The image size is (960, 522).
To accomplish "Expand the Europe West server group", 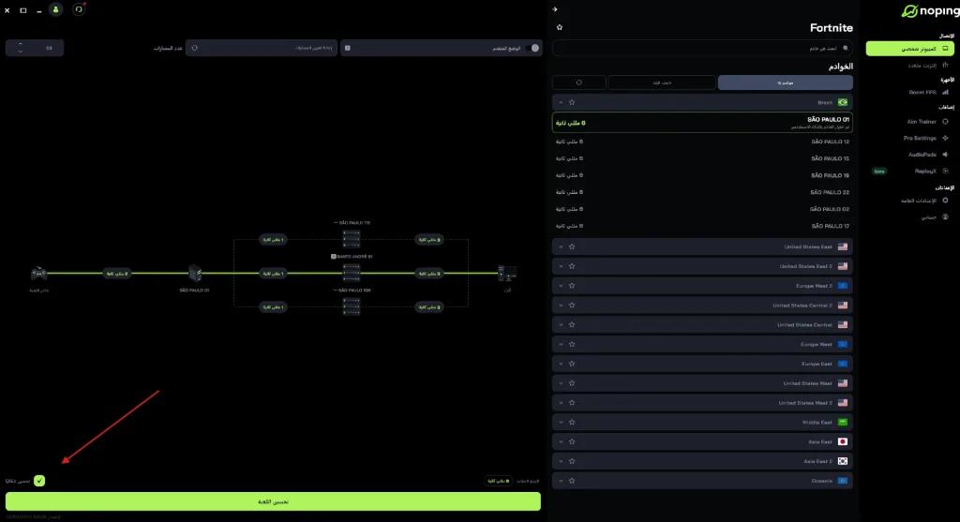I will click(x=561, y=345).
